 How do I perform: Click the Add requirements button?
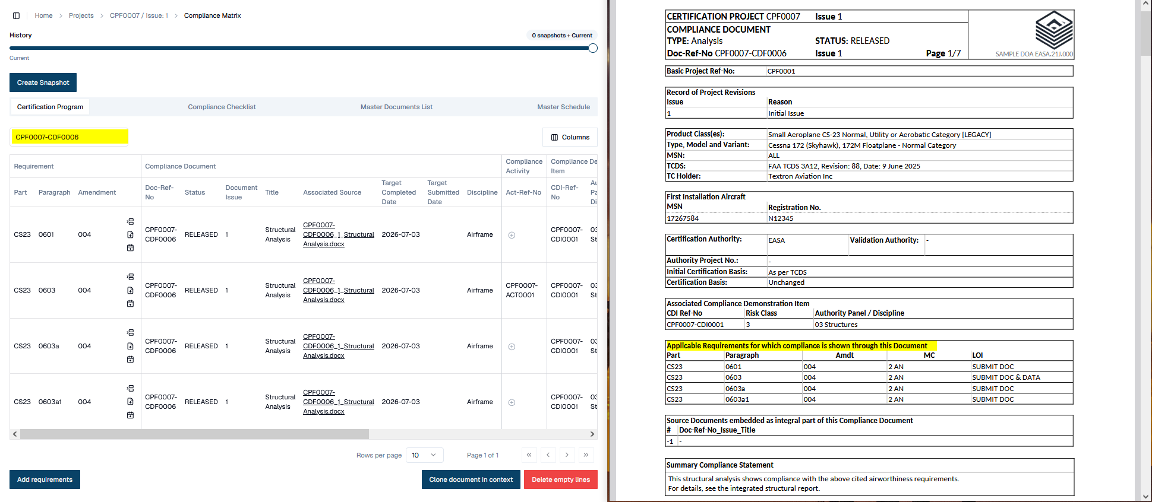[x=45, y=479]
